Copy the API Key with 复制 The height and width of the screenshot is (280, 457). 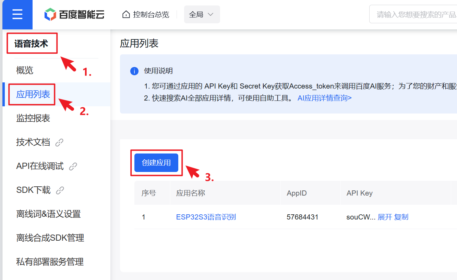coord(401,217)
